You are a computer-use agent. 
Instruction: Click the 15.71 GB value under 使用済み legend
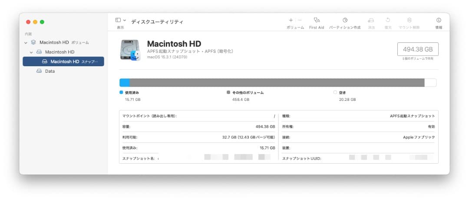click(x=132, y=100)
